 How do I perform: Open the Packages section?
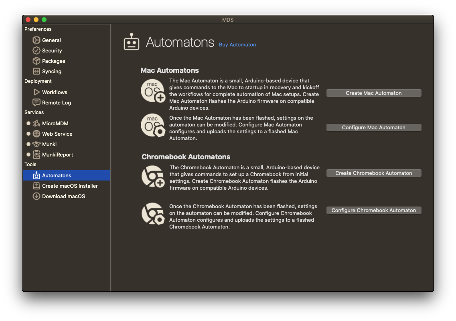(x=67, y=61)
